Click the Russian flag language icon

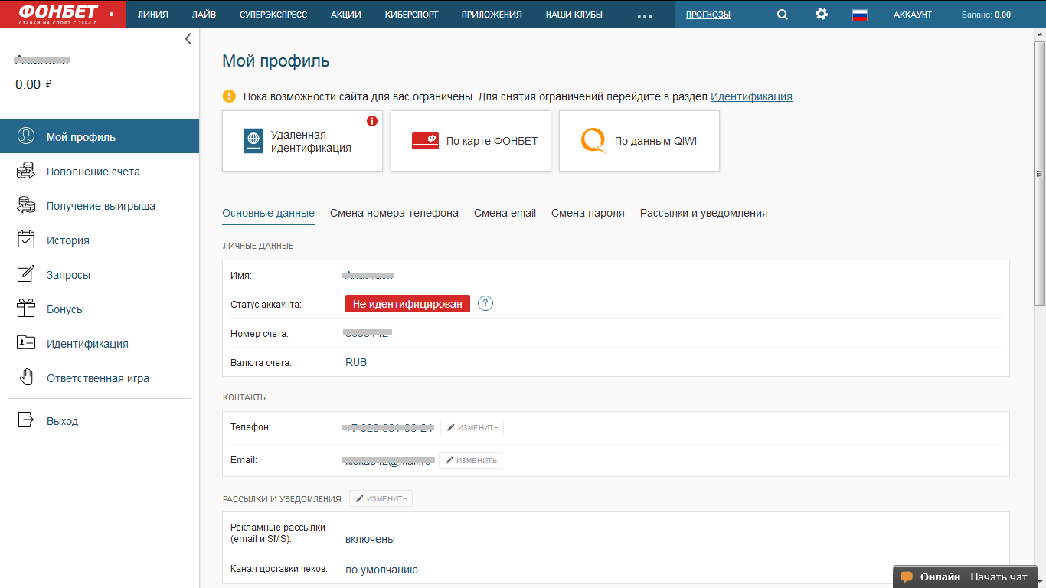click(859, 15)
